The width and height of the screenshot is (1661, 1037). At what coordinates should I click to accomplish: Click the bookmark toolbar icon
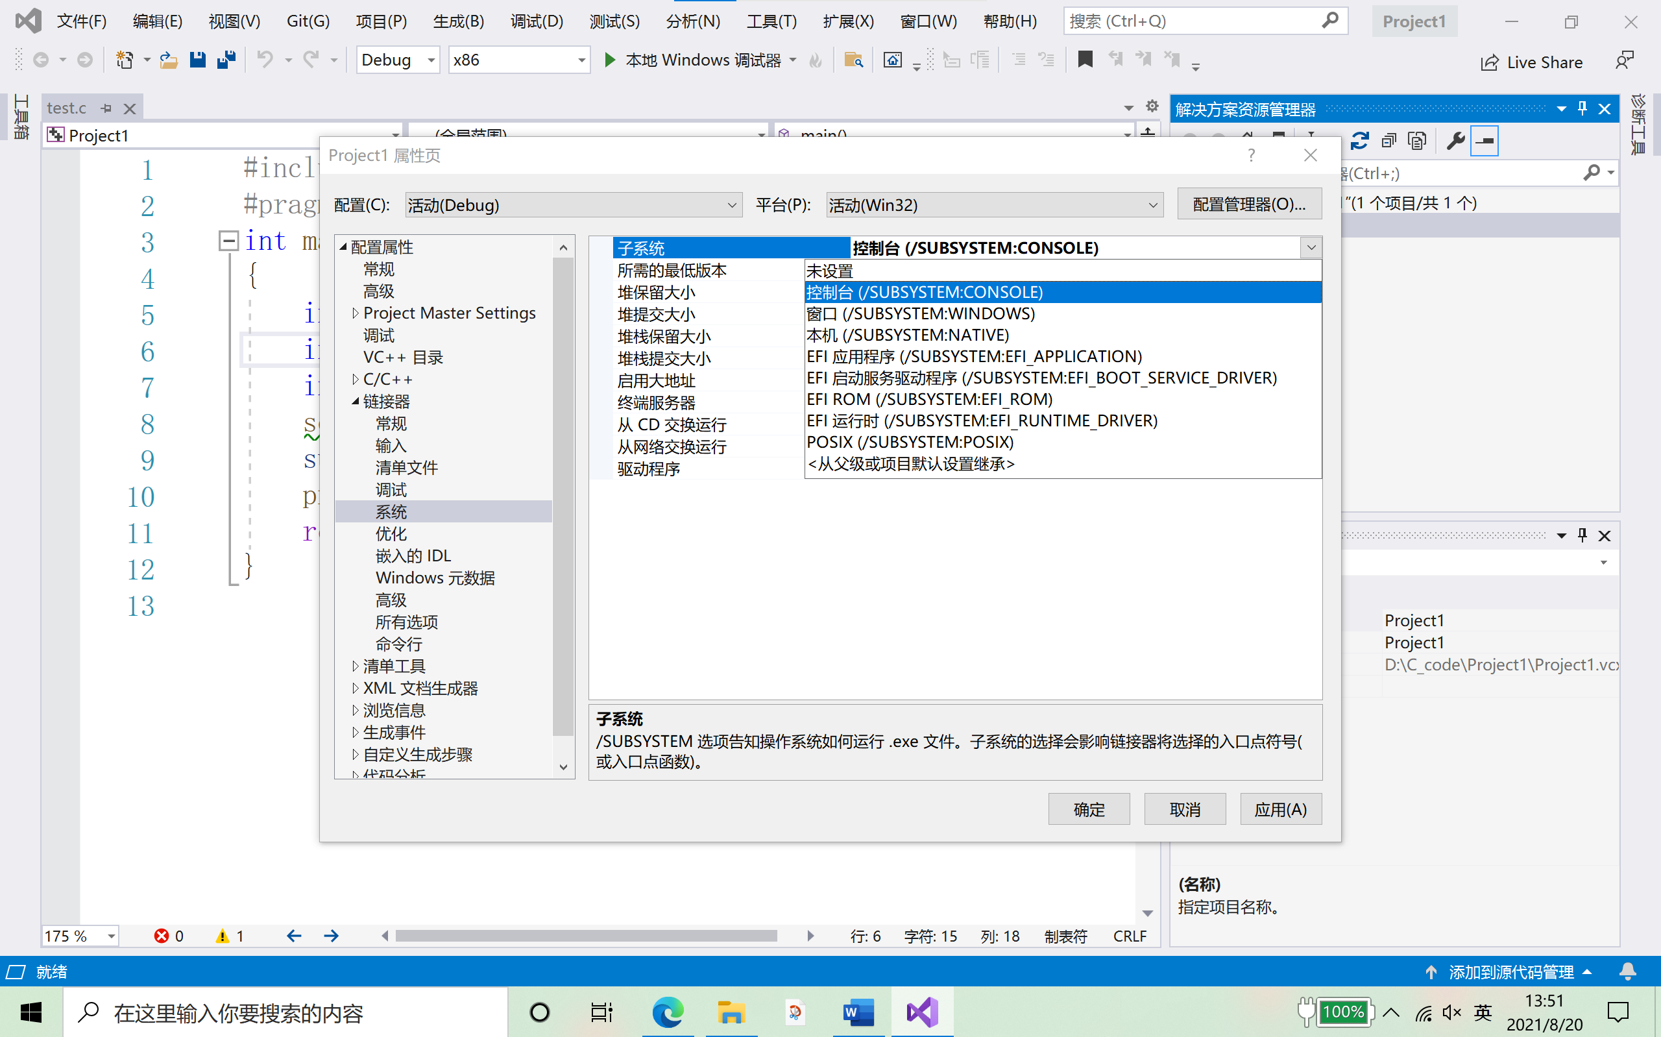tap(1085, 60)
